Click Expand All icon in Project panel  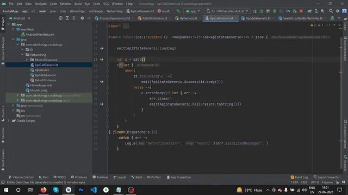67,18
